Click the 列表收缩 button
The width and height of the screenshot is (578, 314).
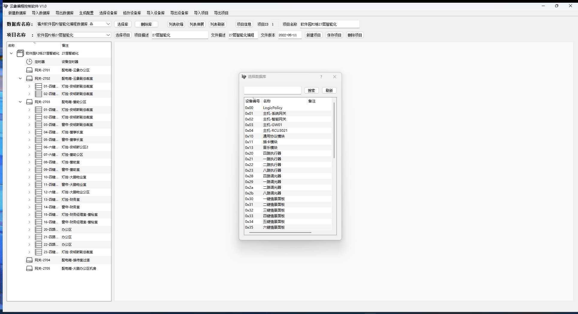coord(176,24)
